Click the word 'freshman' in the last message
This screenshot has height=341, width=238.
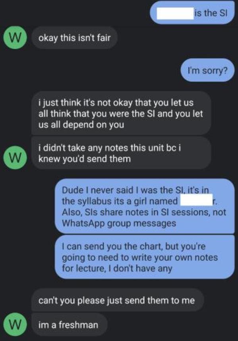(x=78, y=325)
